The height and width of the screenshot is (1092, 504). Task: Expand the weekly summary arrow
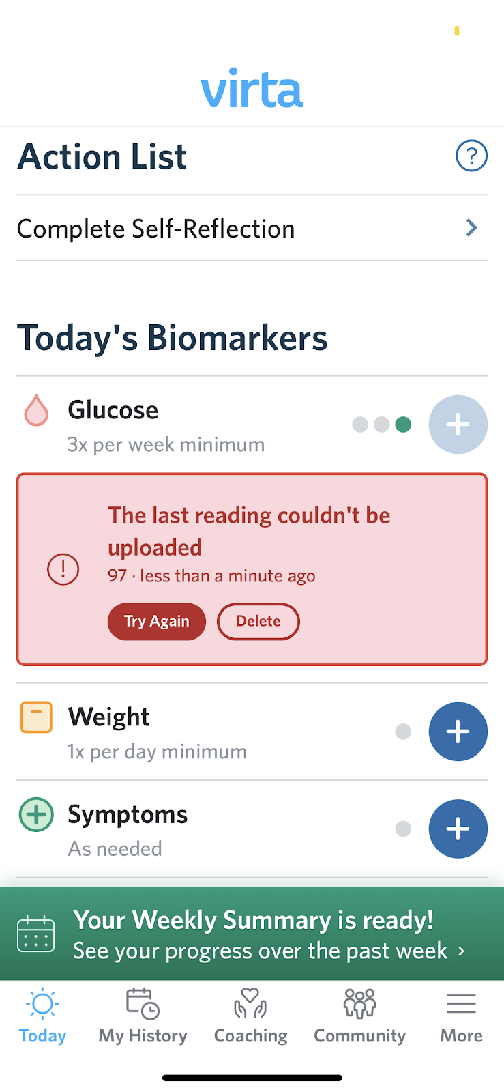[462, 951]
